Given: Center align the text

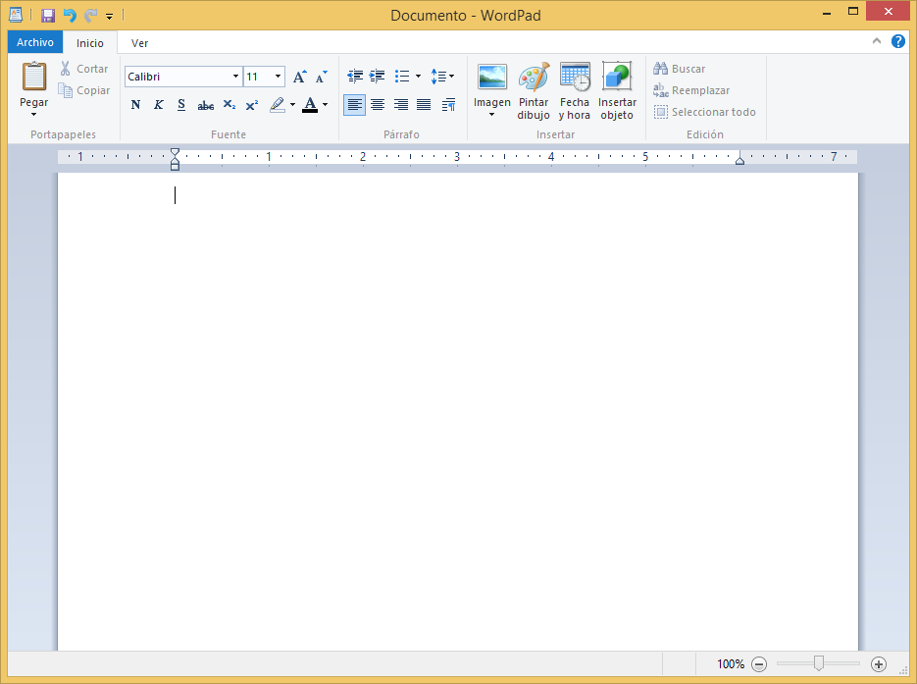Looking at the screenshot, I should click(x=378, y=105).
